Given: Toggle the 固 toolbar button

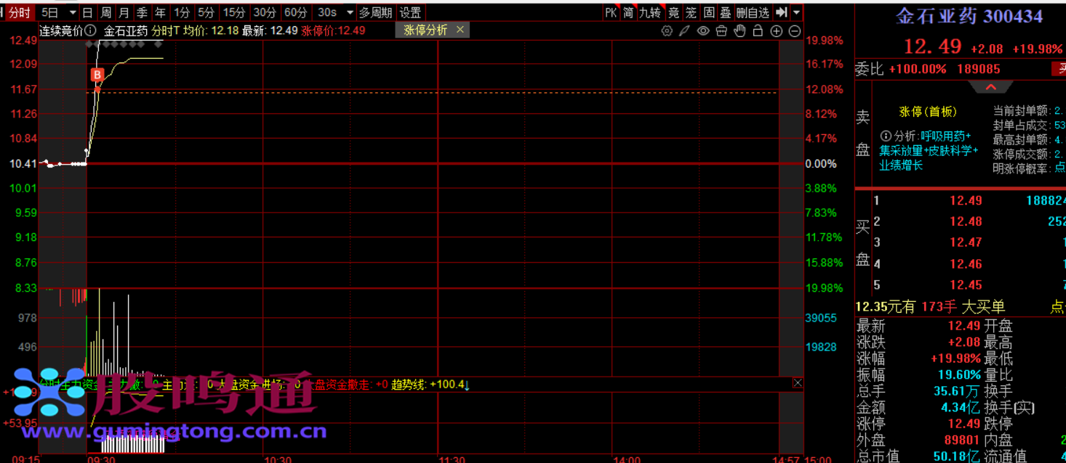Looking at the screenshot, I should point(708,12).
